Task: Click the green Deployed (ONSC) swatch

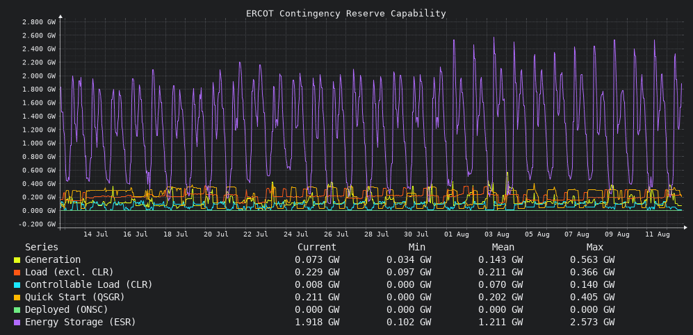Action: pos(17,310)
